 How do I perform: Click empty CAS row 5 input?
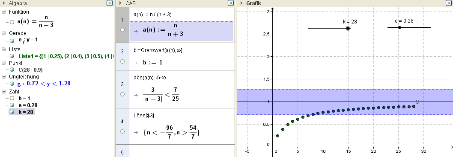click(182, 151)
